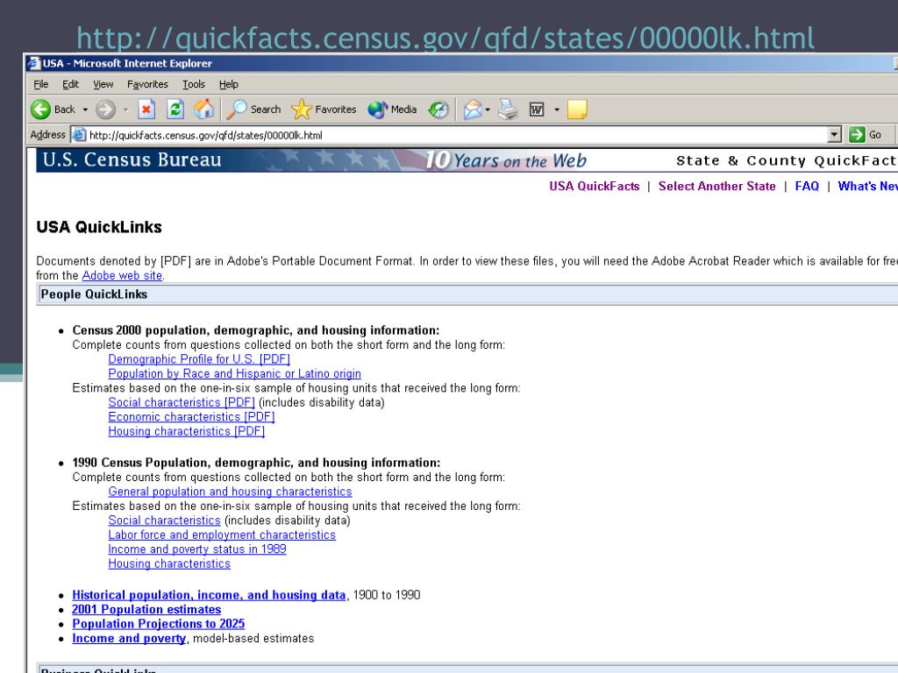Click the Address bar URL field
The width and height of the screenshot is (898, 673).
(x=457, y=135)
